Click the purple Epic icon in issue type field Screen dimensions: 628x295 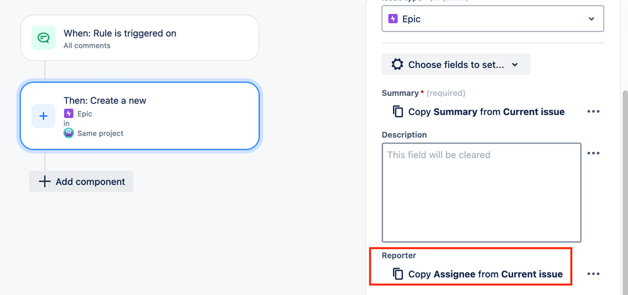394,19
